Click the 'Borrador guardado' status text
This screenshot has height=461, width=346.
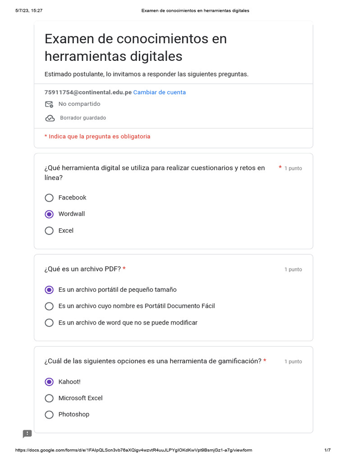tap(83, 118)
